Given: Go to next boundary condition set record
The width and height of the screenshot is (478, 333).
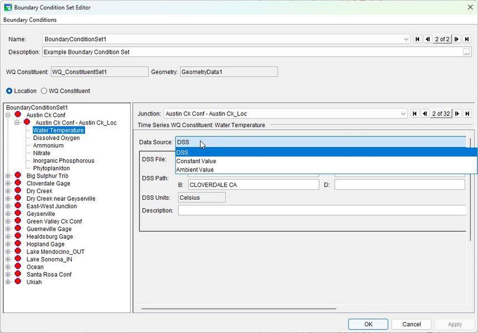Looking at the screenshot, I should coord(456,39).
